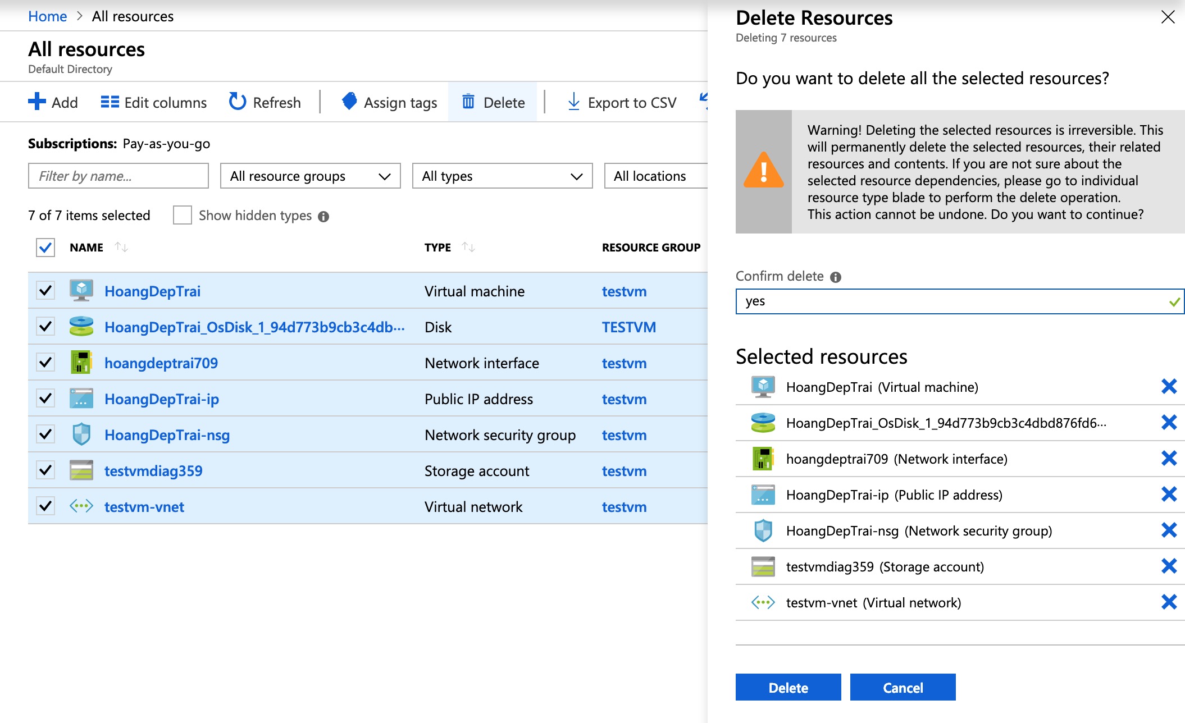Enable the Show hidden types checkbox
Viewport: 1185px width, 723px height.
pyautogui.click(x=183, y=216)
